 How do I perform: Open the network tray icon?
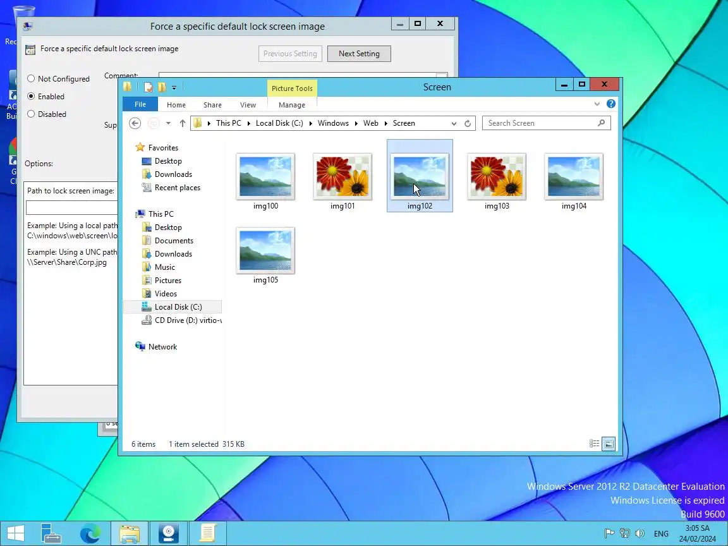pyautogui.click(x=625, y=533)
